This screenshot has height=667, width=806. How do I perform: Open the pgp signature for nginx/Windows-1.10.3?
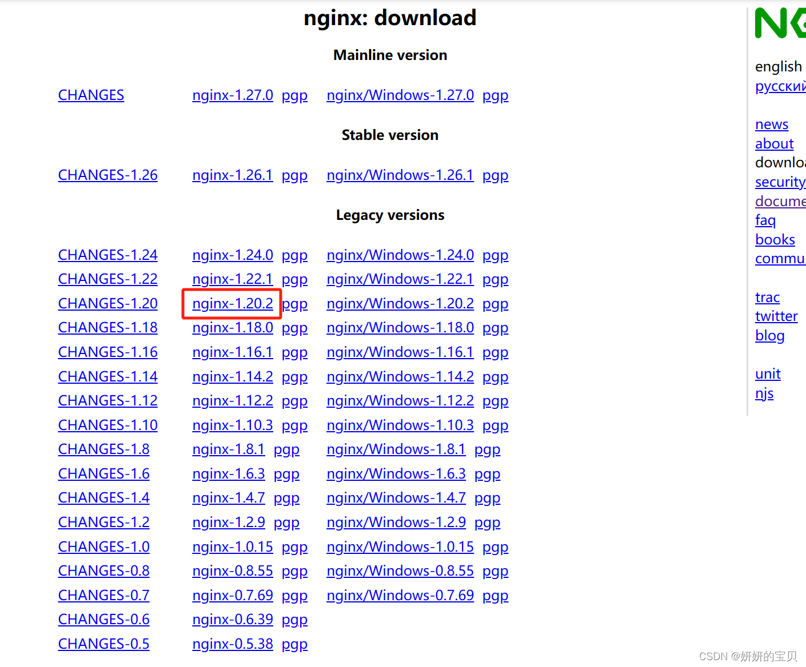(495, 425)
